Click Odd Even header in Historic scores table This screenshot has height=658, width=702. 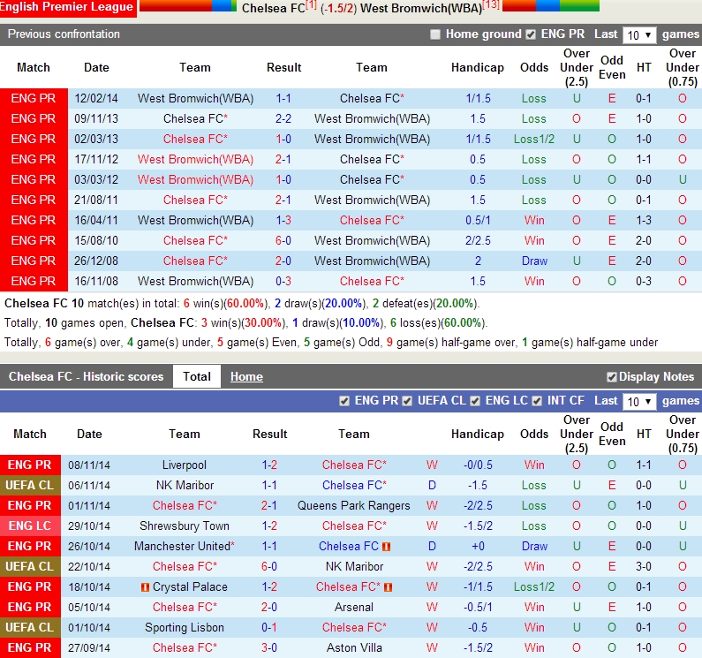612,434
